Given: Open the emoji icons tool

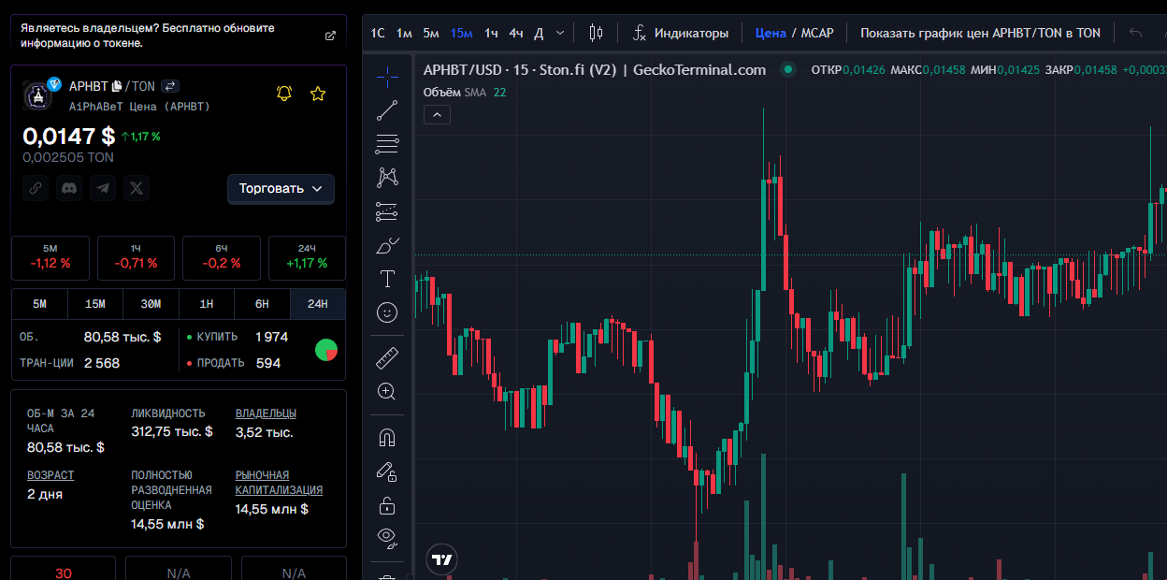Looking at the screenshot, I should coord(387,312).
